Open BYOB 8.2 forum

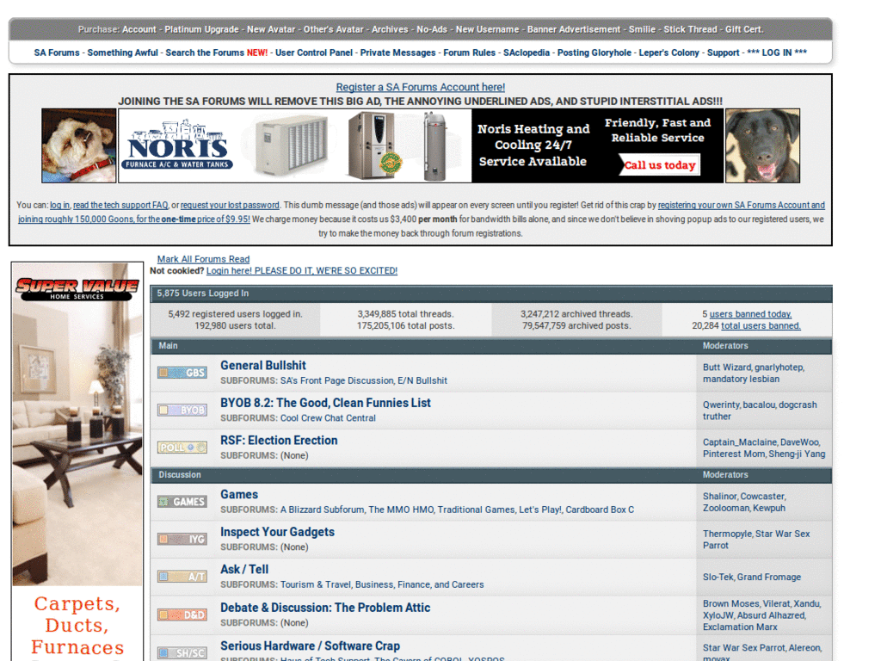pyautogui.click(x=325, y=403)
